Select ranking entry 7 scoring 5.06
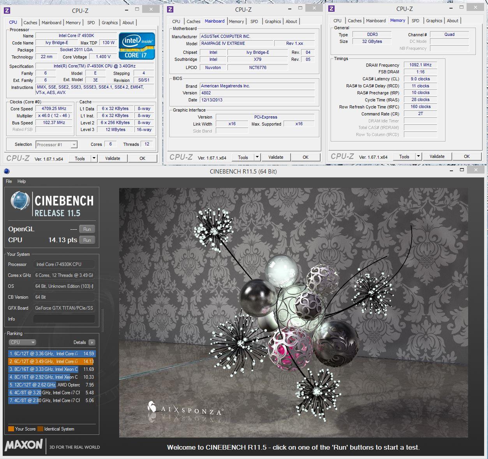Image resolution: width=488 pixels, height=459 pixels. pos(51,401)
